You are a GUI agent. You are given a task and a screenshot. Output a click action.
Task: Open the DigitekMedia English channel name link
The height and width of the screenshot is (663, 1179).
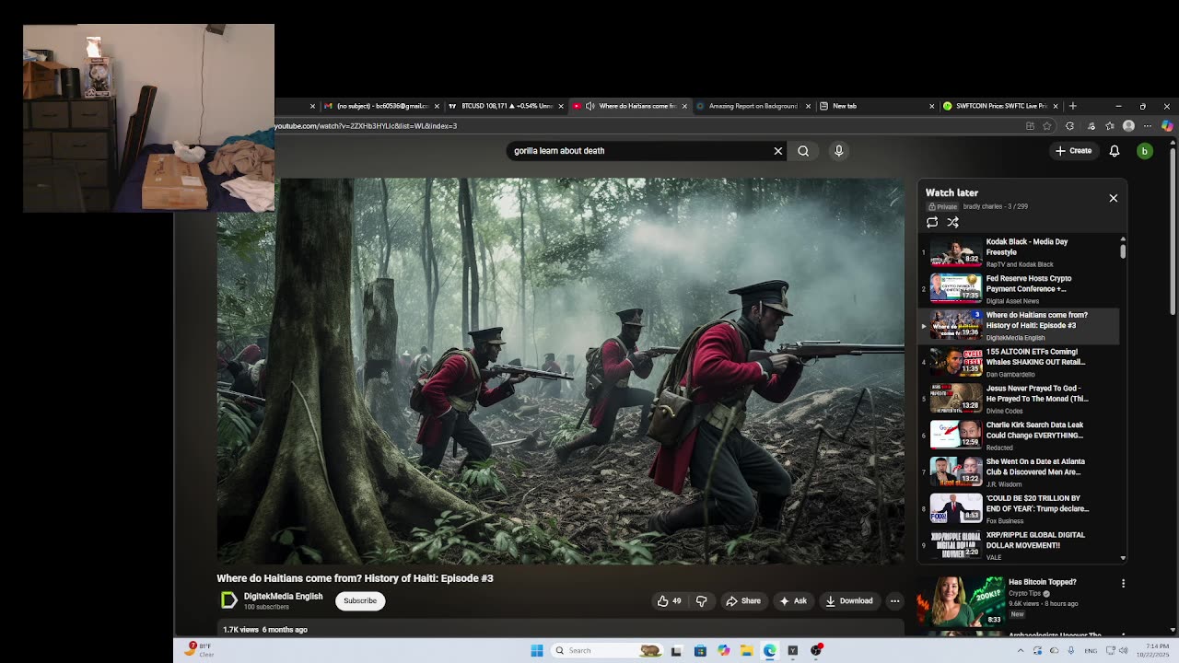(283, 597)
